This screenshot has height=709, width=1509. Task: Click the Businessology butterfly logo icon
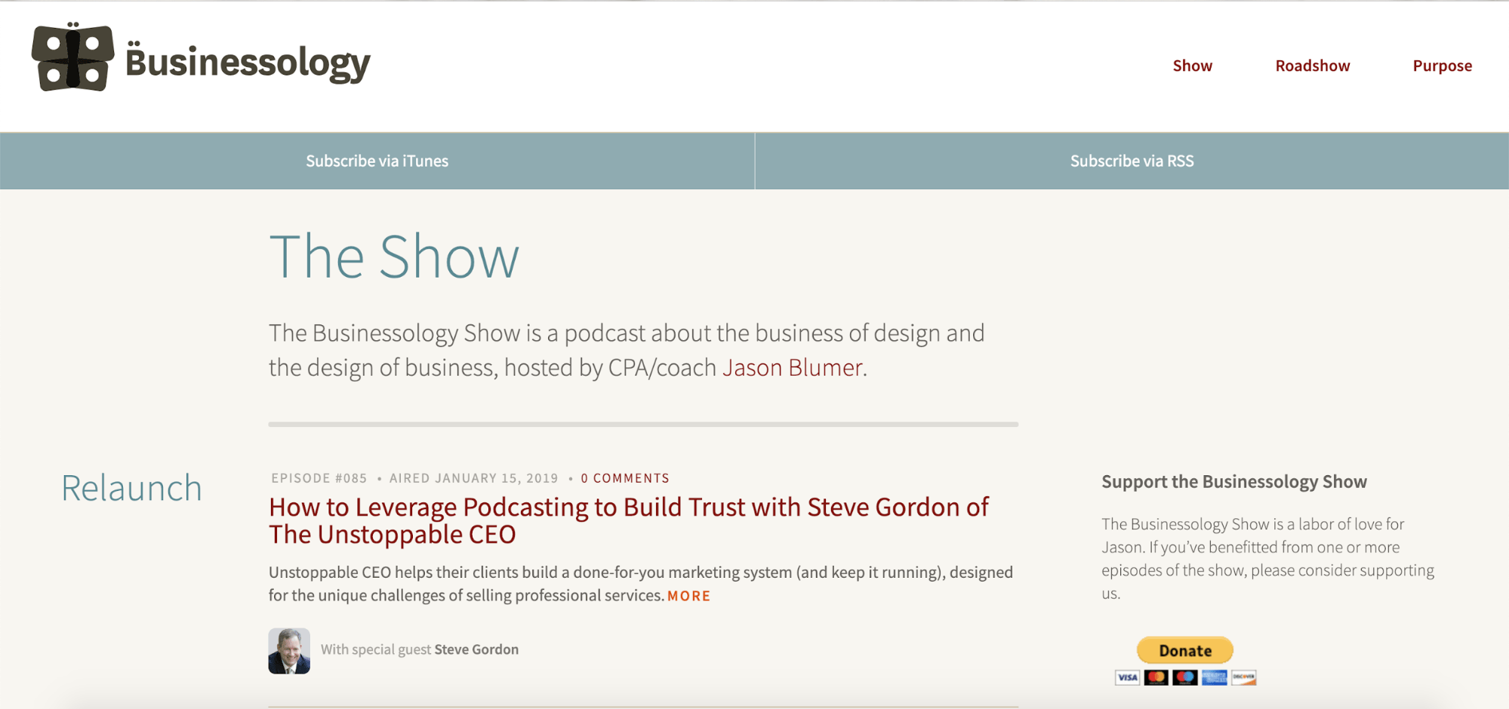pos(72,57)
